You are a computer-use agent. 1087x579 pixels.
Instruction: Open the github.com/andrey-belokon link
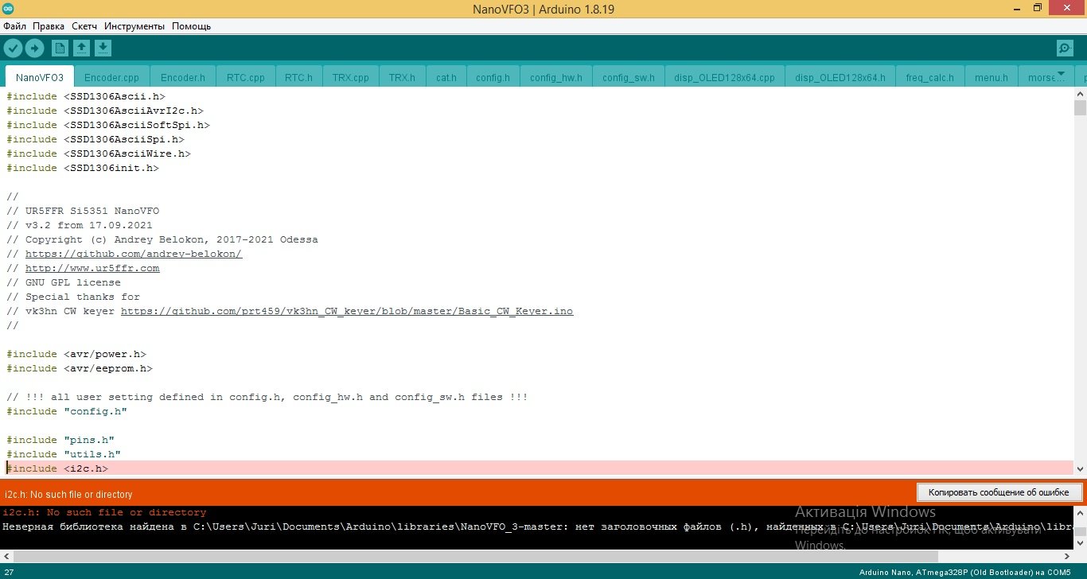point(134,255)
